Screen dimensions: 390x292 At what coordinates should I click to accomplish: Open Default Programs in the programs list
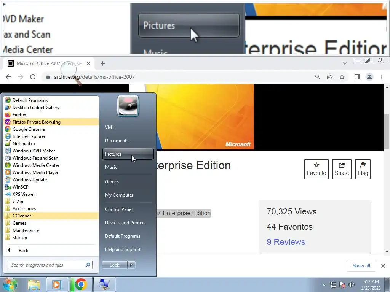coord(51,100)
